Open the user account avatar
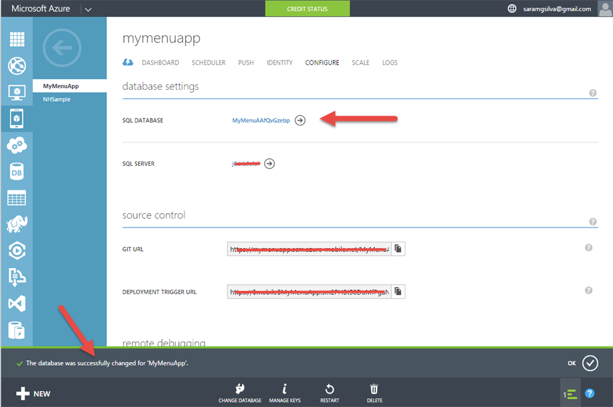This screenshot has width=613, height=407. pos(605,8)
